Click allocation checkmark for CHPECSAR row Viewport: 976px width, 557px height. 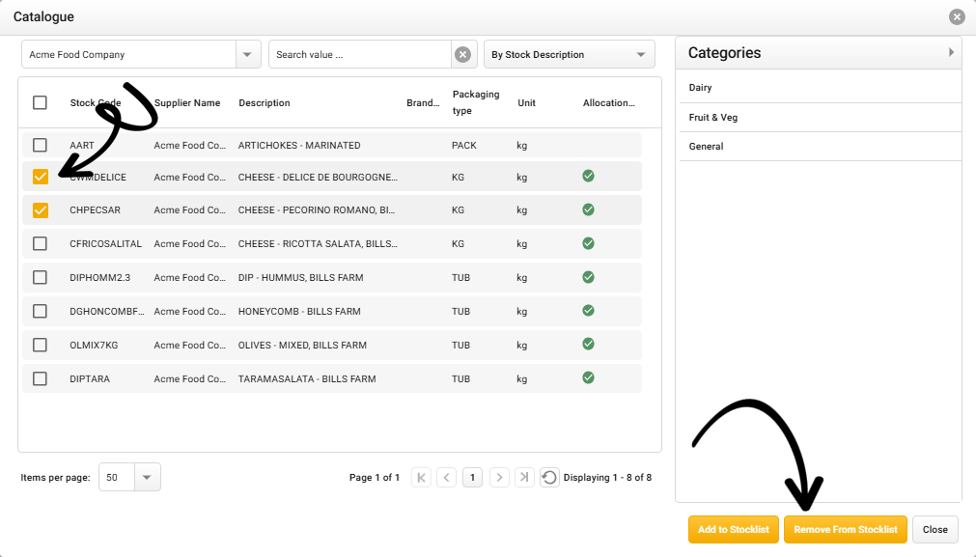click(588, 209)
